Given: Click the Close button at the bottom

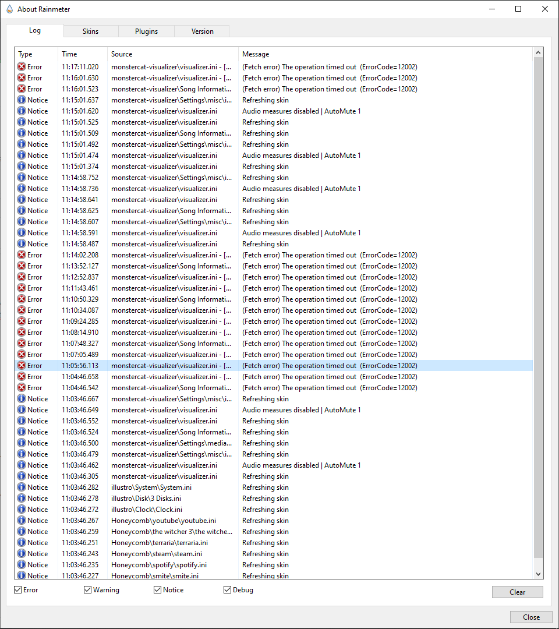Looking at the screenshot, I should [x=530, y=617].
